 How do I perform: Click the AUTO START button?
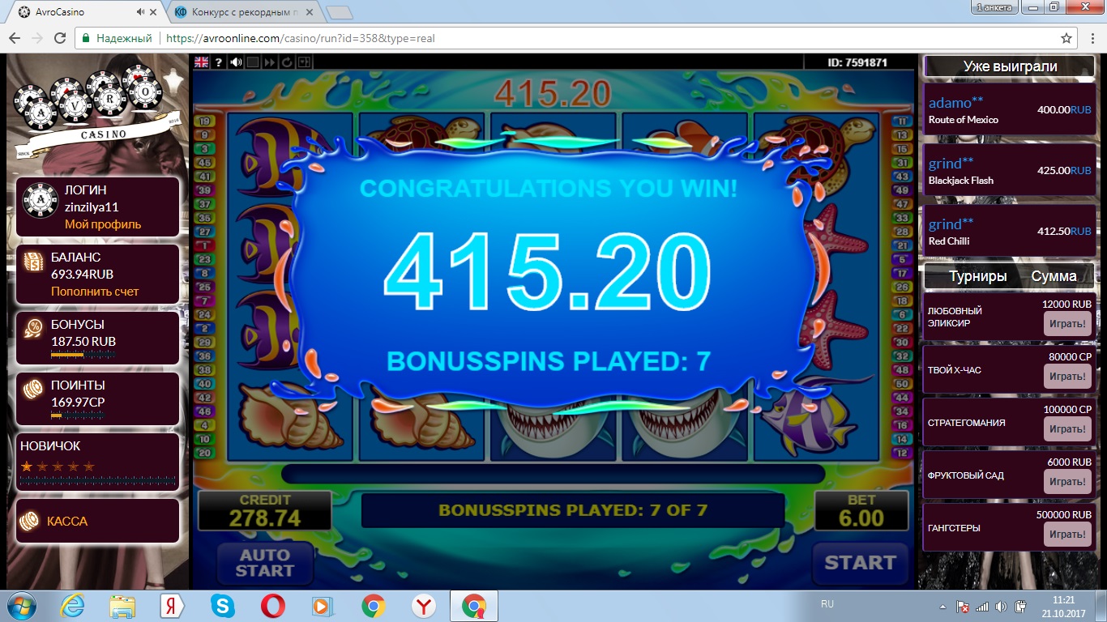265,562
